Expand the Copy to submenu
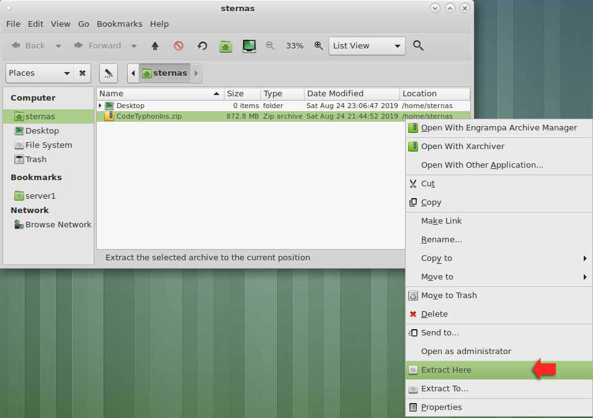 [499, 258]
